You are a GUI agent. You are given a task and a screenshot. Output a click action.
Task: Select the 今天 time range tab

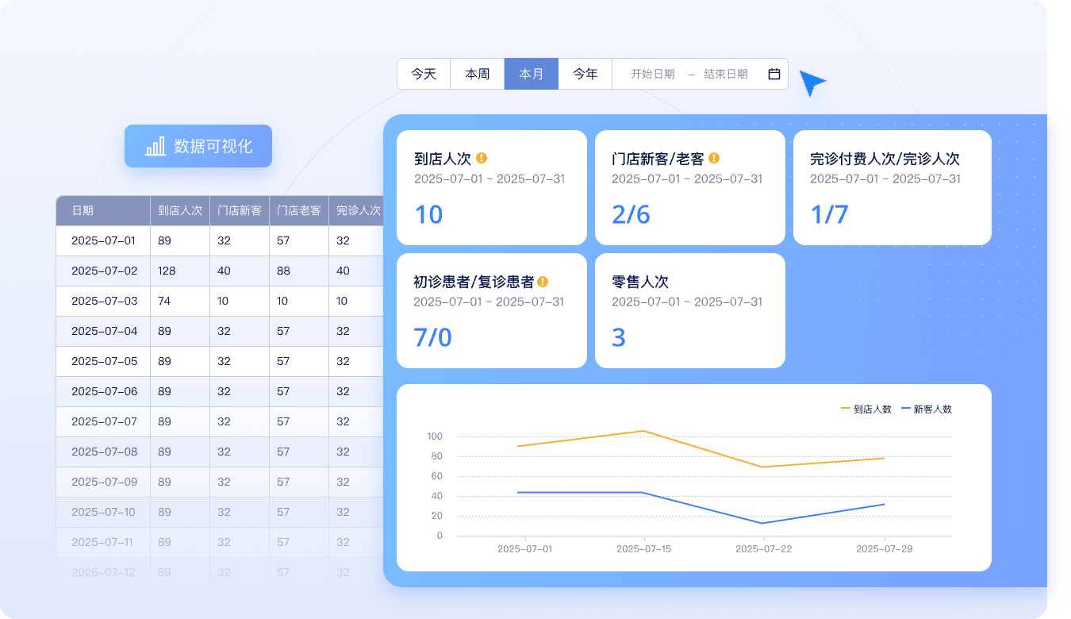pyautogui.click(x=424, y=74)
